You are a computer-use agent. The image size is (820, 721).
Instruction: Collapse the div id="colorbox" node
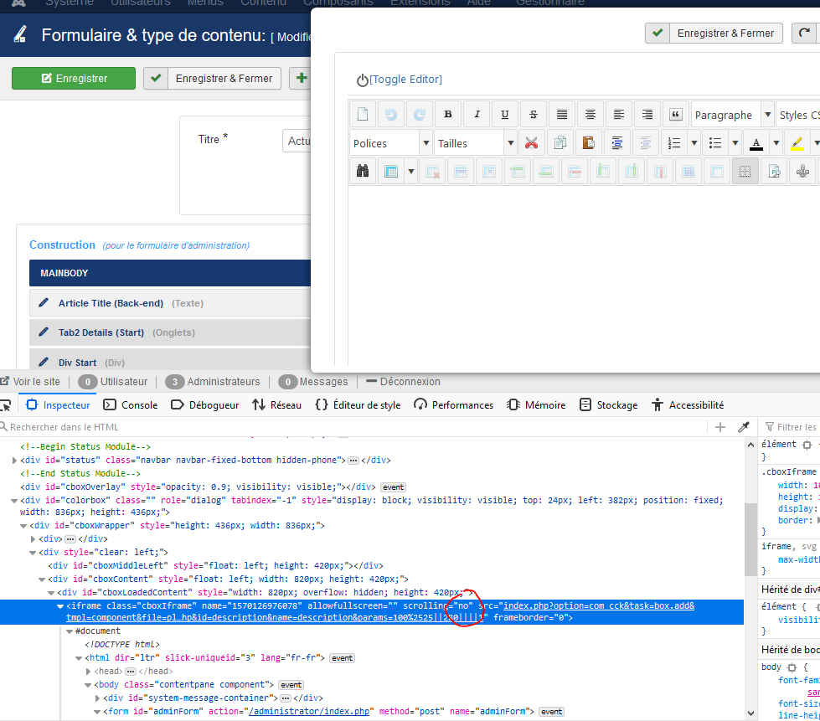(x=14, y=501)
